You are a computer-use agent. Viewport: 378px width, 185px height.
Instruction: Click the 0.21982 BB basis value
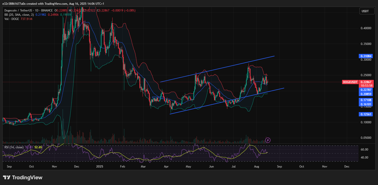click(40, 15)
